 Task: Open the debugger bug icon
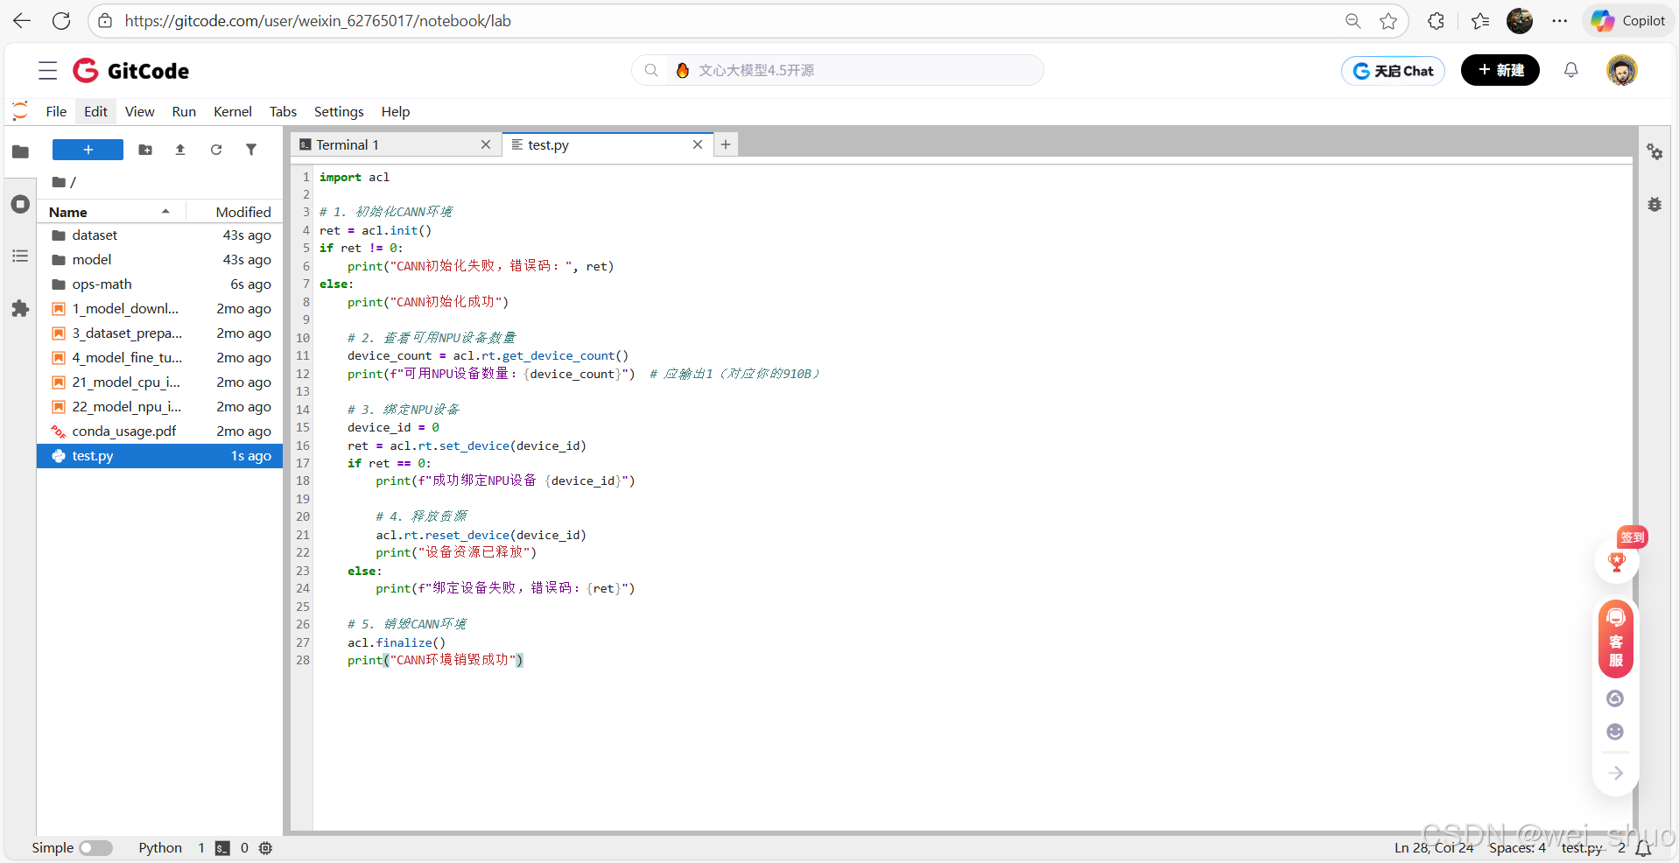tap(1654, 204)
